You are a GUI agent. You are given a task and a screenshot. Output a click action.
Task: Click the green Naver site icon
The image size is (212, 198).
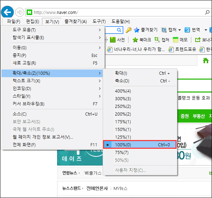pyautogui.click(x=30, y=12)
